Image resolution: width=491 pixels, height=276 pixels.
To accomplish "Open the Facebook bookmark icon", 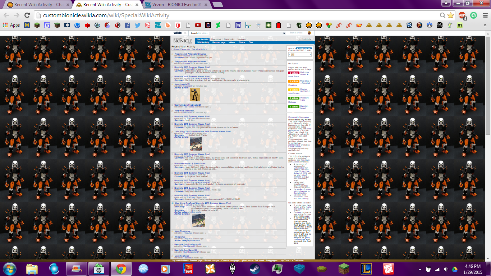I will click(127, 25).
